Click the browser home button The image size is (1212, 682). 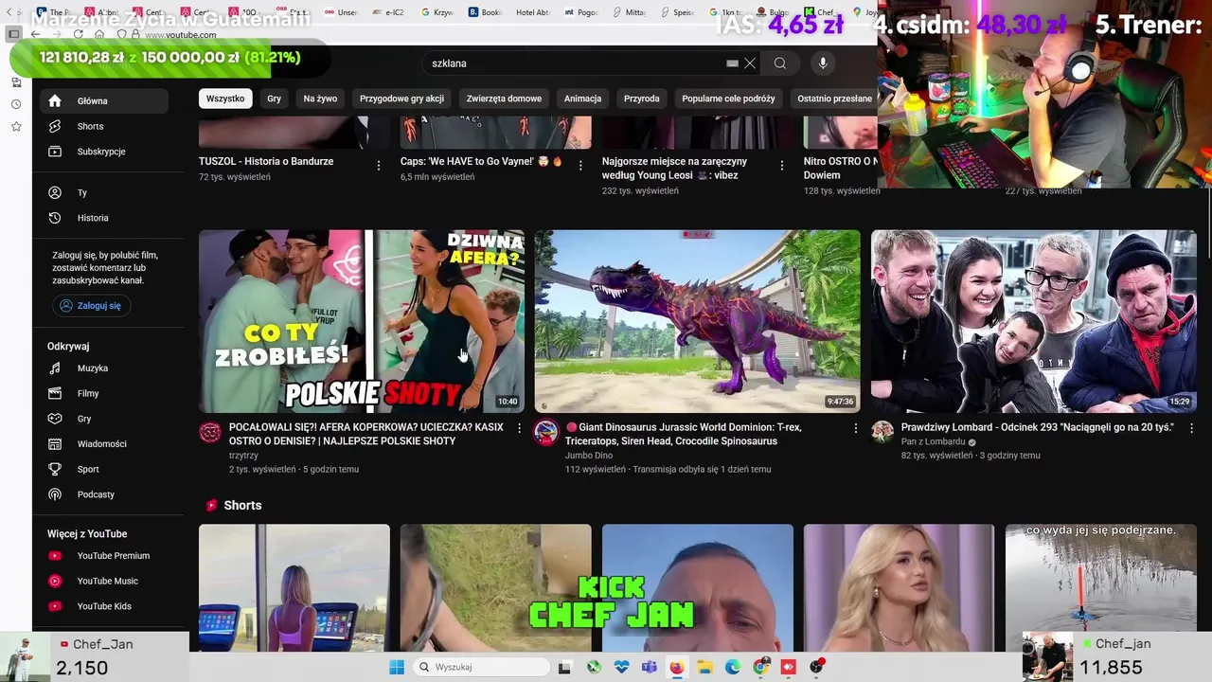(x=99, y=34)
